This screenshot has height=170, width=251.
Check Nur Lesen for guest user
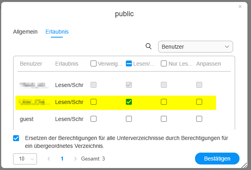tap(164, 119)
